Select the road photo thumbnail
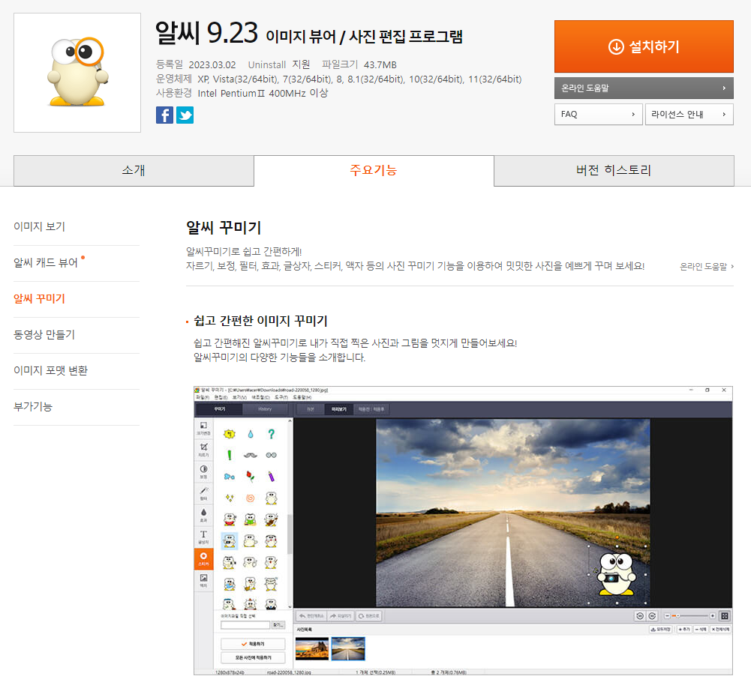The width and height of the screenshot is (751, 694). [x=348, y=648]
